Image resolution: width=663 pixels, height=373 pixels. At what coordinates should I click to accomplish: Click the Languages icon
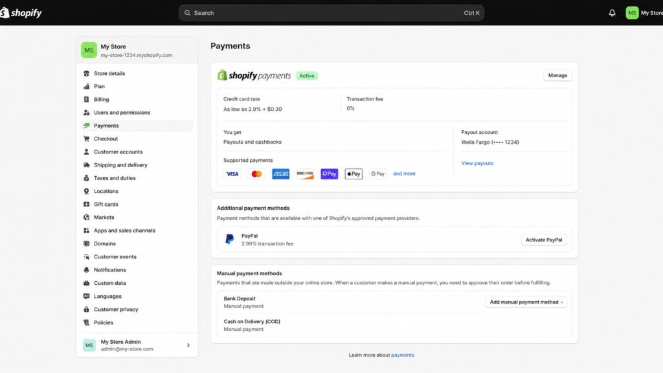[86, 296]
